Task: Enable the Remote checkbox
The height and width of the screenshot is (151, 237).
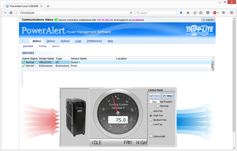Action: (x=158, y=106)
